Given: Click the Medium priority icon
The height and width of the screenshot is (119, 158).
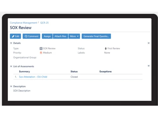Looking at the screenshot, I should (x=41, y=53).
